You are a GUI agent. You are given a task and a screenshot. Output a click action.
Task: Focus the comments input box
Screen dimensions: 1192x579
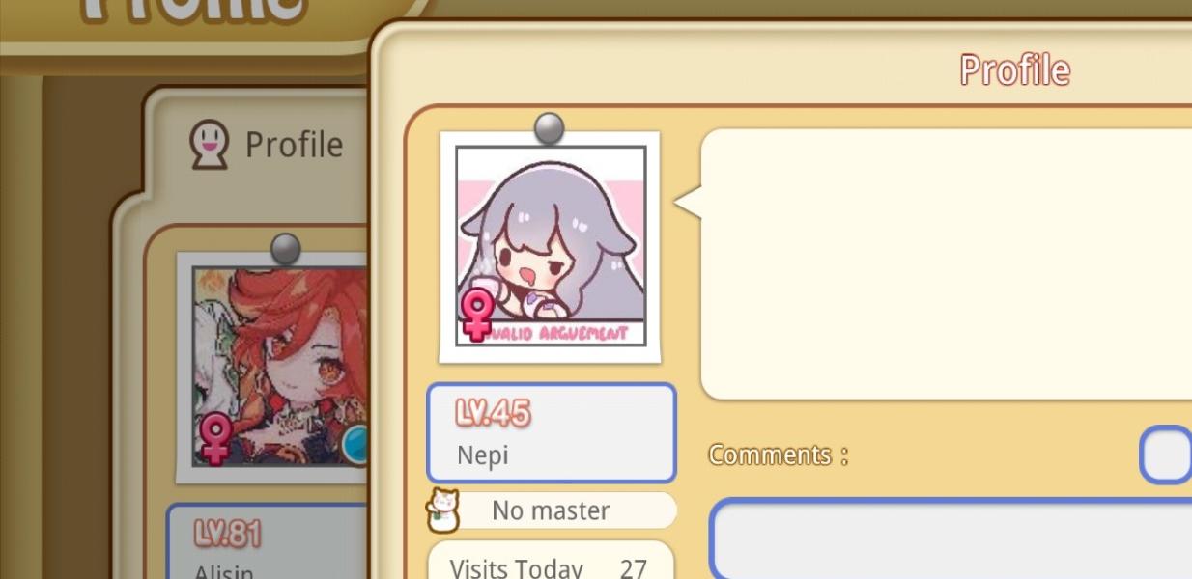(951, 538)
